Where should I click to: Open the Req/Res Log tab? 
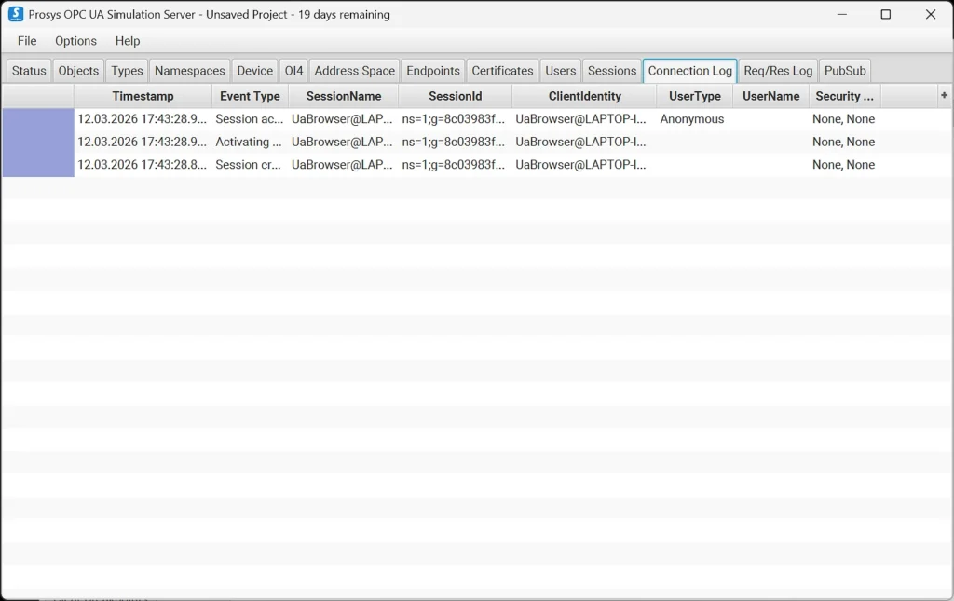[x=778, y=71]
